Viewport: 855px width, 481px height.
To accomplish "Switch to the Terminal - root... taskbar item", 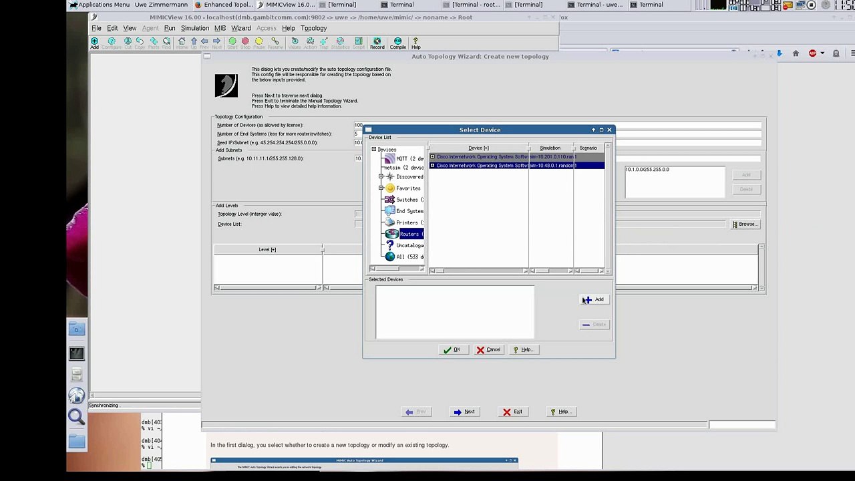I will (471, 5).
